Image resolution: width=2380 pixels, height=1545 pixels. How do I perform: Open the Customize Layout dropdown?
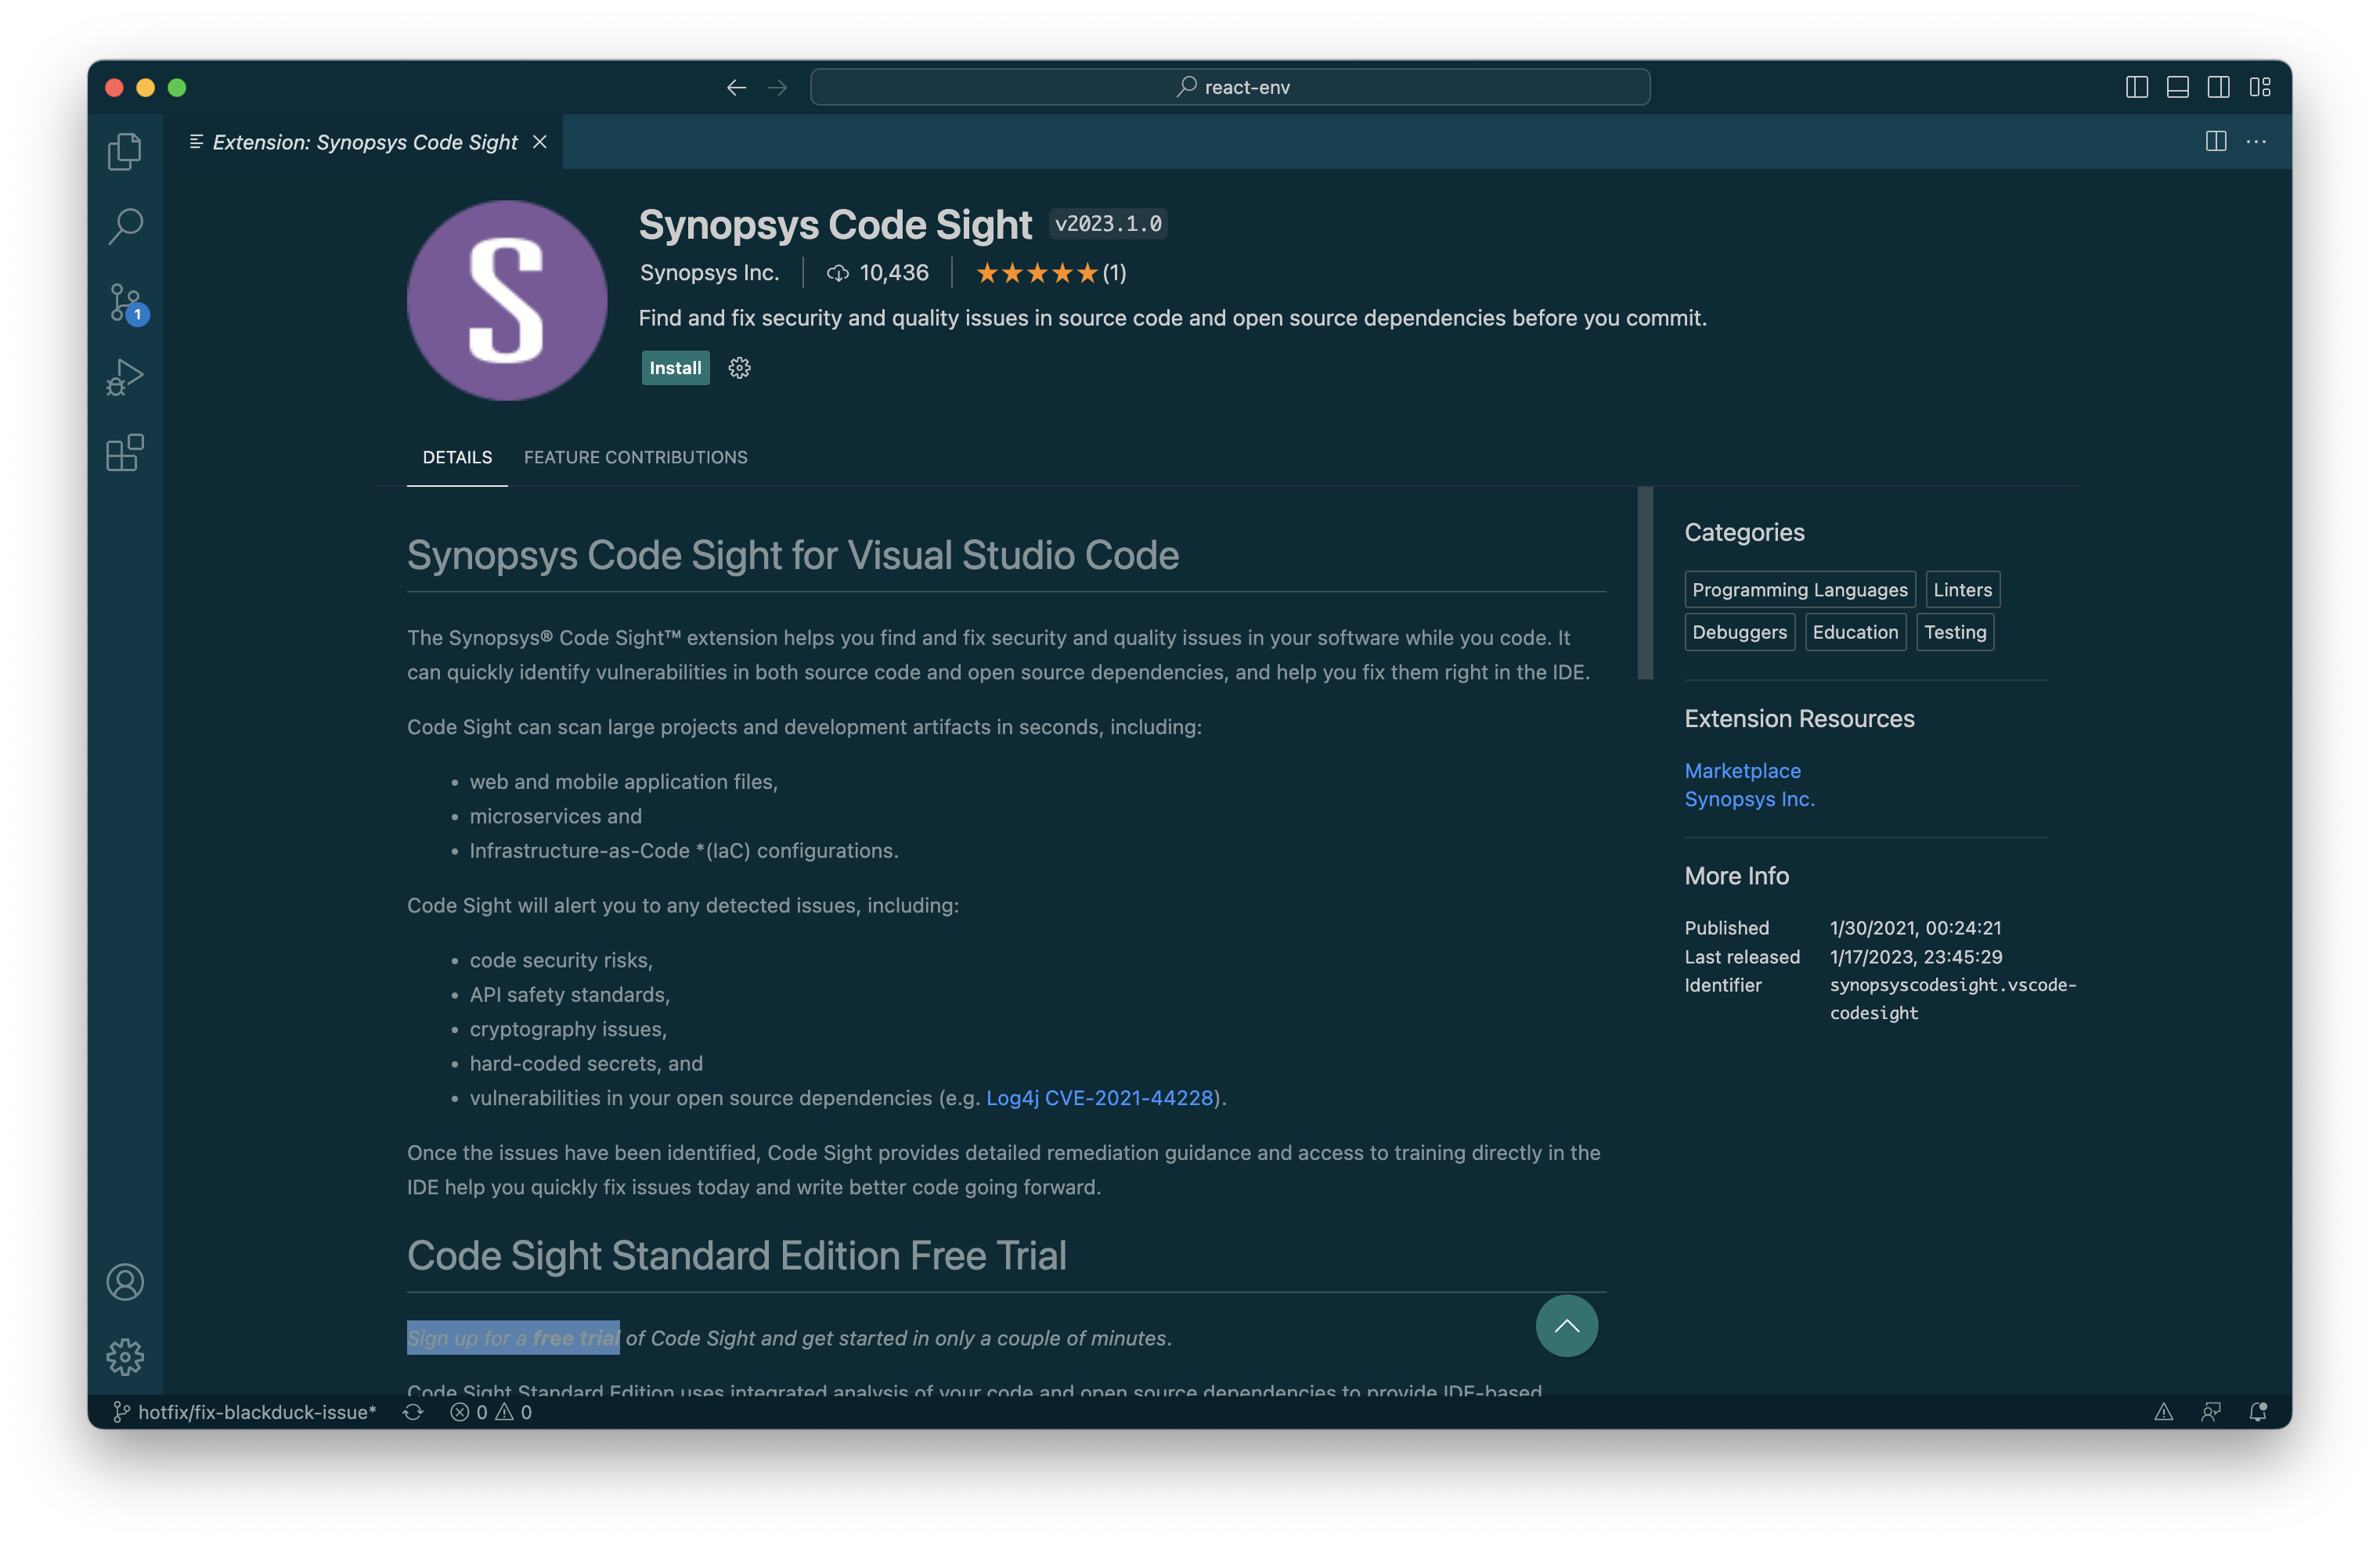2260,87
